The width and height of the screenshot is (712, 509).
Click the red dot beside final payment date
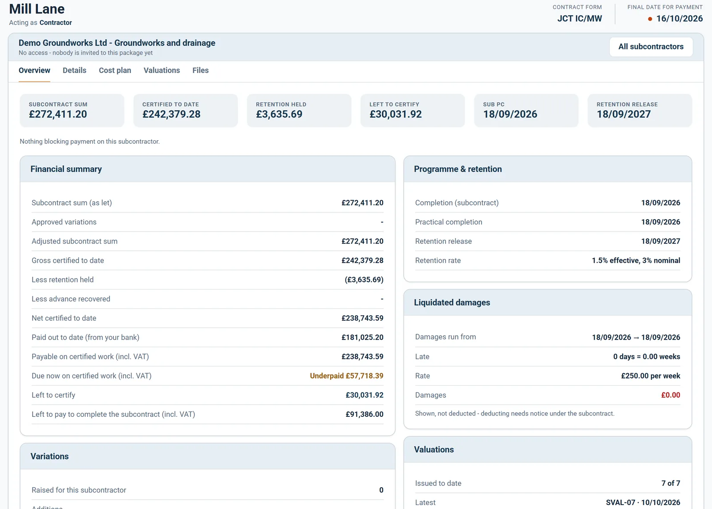click(650, 19)
